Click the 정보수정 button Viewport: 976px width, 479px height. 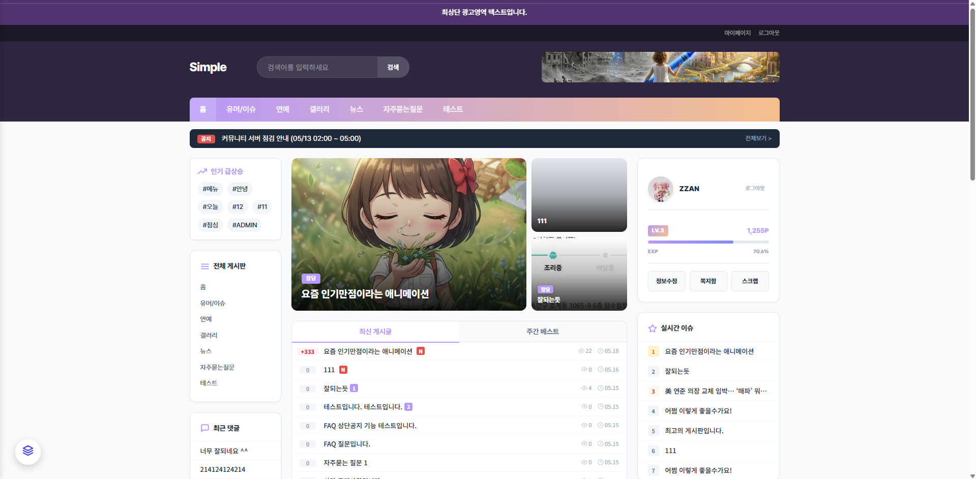[x=667, y=281]
